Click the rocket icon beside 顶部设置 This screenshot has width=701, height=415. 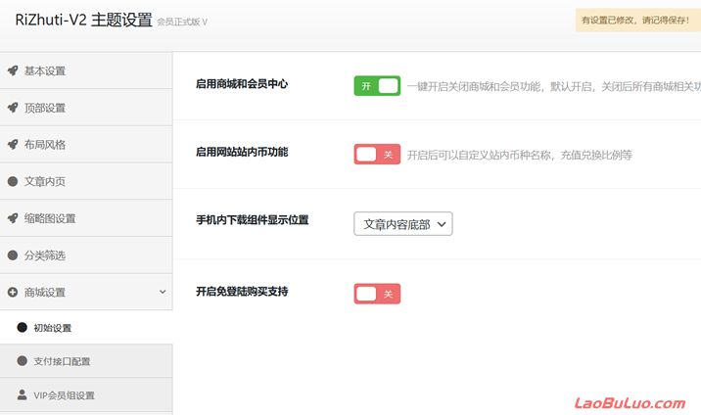[x=13, y=108]
